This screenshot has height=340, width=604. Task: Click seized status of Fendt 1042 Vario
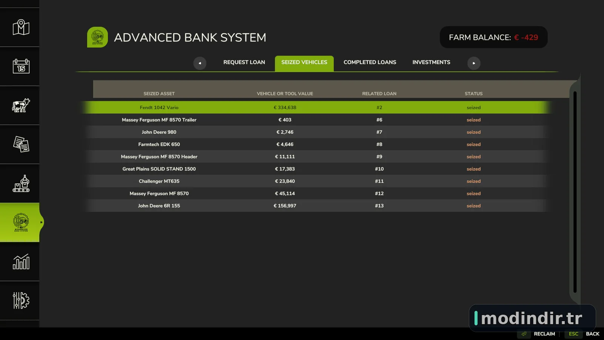[x=474, y=108]
